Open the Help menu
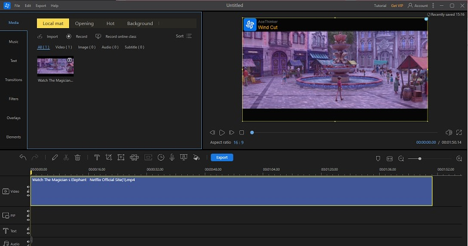This screenshot has height=246, width=468. coord(54,6)
